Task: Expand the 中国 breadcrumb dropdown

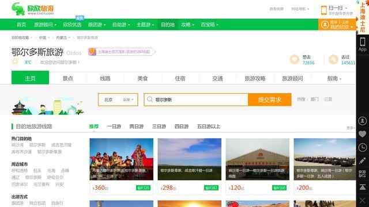Action: click(x=44, y=37)
